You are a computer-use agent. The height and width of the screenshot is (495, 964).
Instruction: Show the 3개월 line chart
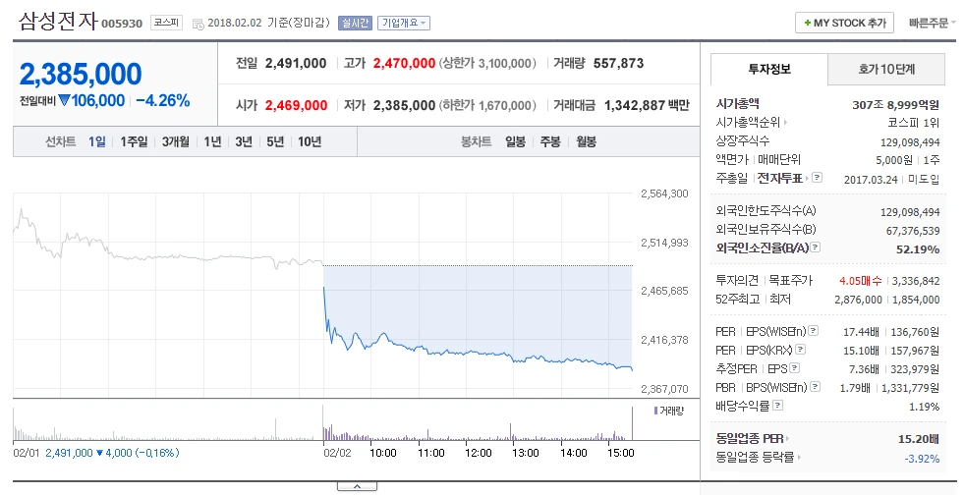tap(175, 141)
